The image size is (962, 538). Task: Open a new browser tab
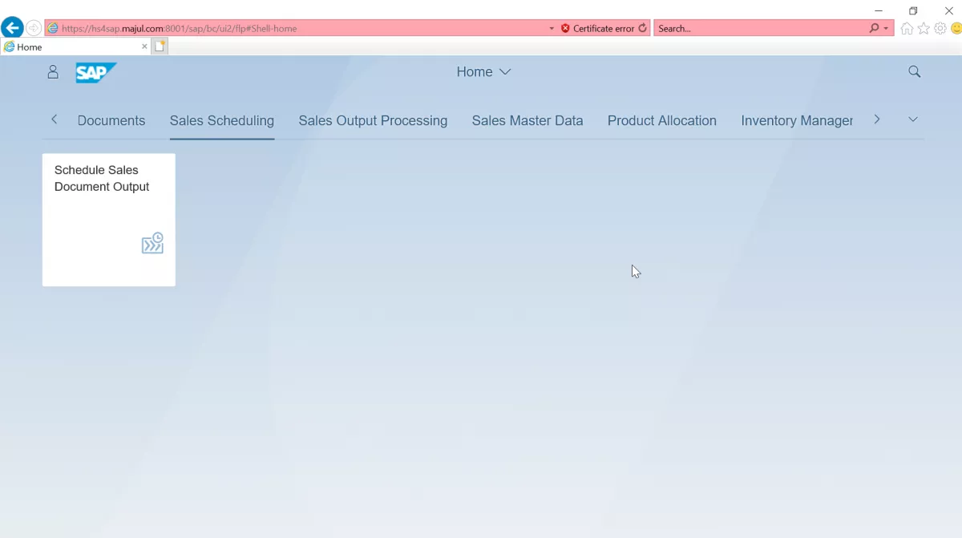160,47
